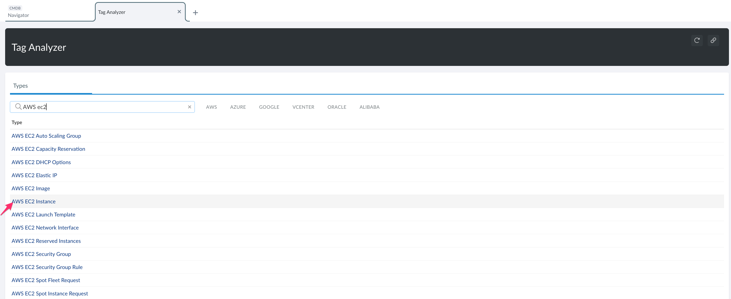Select the ALIBABA provider filter
Screen dimensions: 731x299
point(369,107)
